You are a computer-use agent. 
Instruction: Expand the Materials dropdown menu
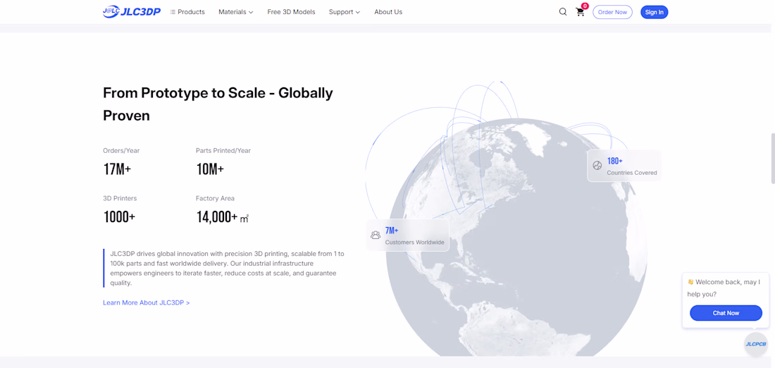pos(235,12)
